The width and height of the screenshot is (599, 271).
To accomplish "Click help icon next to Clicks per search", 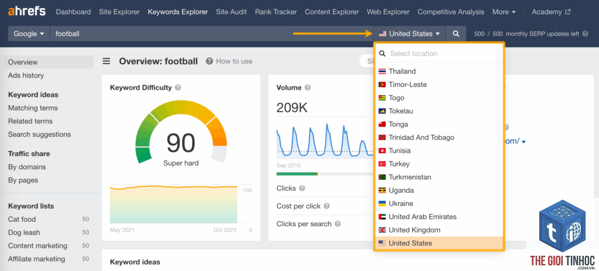I will tap(338, 224).
